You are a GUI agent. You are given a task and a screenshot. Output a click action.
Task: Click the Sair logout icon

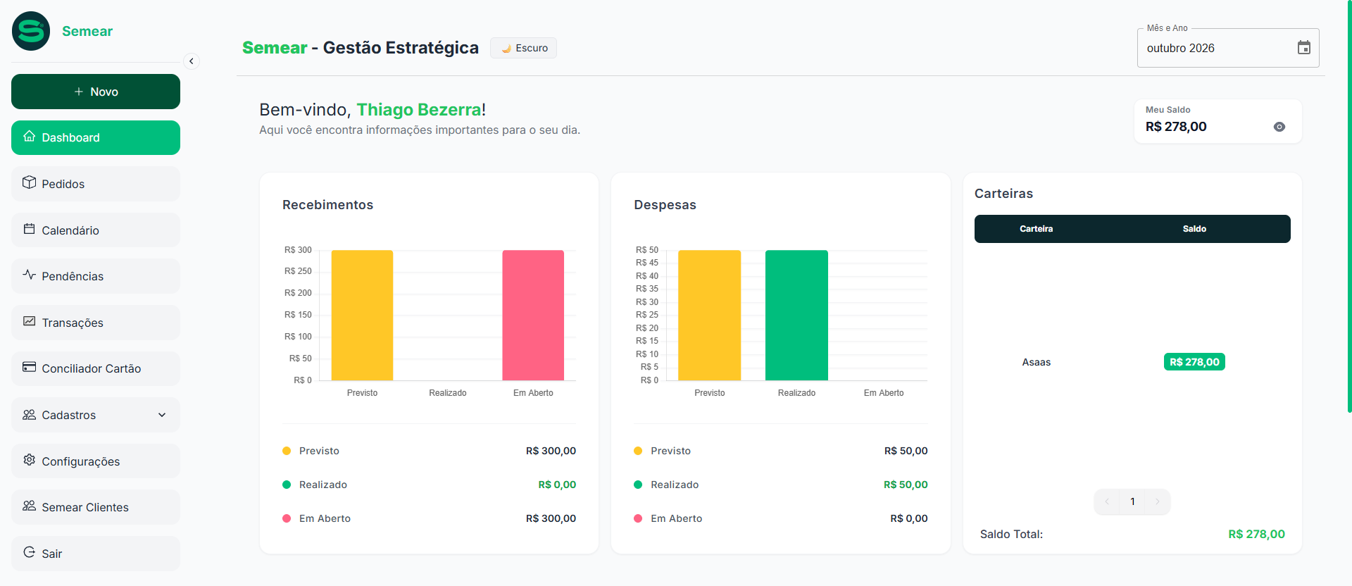click(29, 552)
